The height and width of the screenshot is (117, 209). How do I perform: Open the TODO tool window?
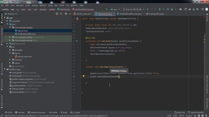(x=8, y=112)
